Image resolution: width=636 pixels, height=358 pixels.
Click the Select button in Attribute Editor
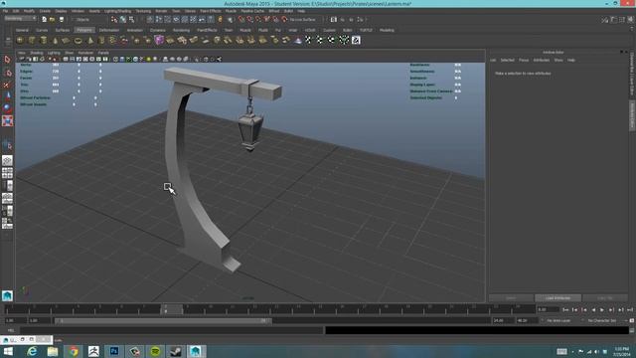click(511, 298)
